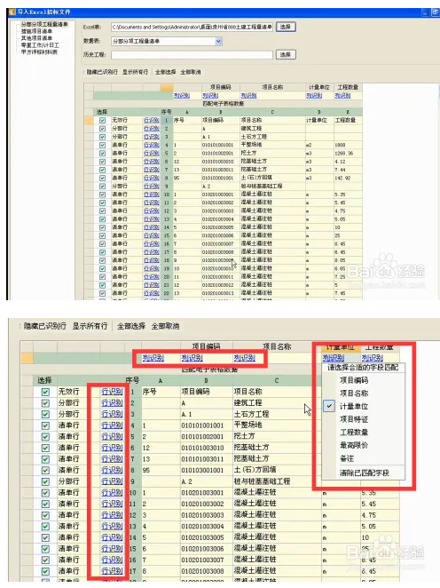Select 其他项目清单 in the left tree
440x588 pixels.
(x=36, y=38)
